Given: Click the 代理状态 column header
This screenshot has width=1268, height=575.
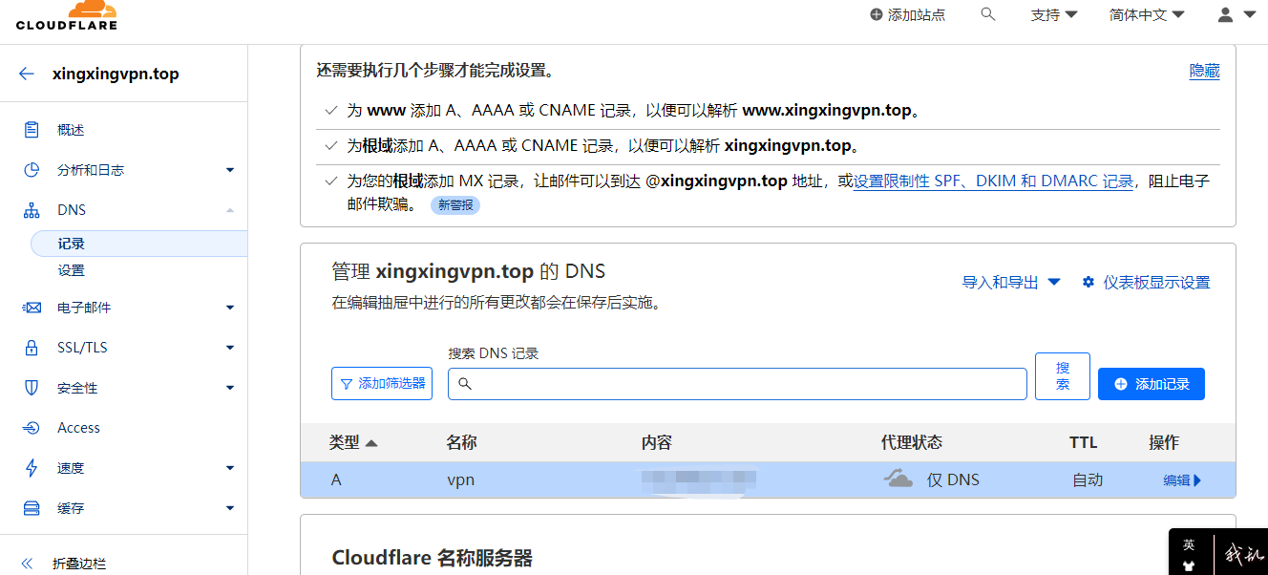Looking at the screenshot, I should click(x=912, y=442).
